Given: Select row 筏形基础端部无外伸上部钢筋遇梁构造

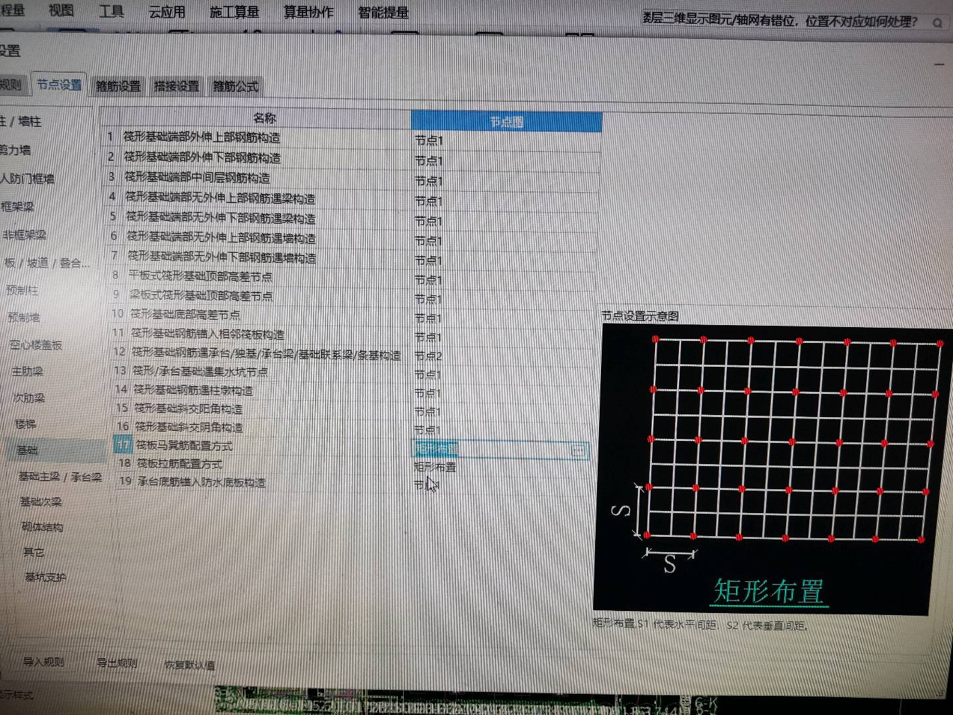Looking at the screenshot, I should coord(220,198).
